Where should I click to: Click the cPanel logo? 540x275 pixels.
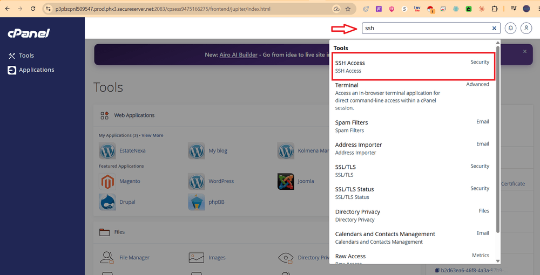point(29,33)
